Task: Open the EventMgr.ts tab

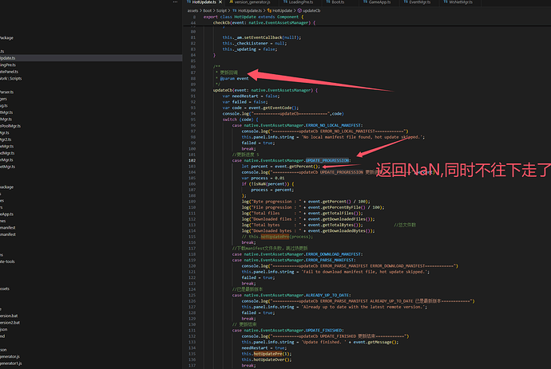Action: tap(417, 2)
